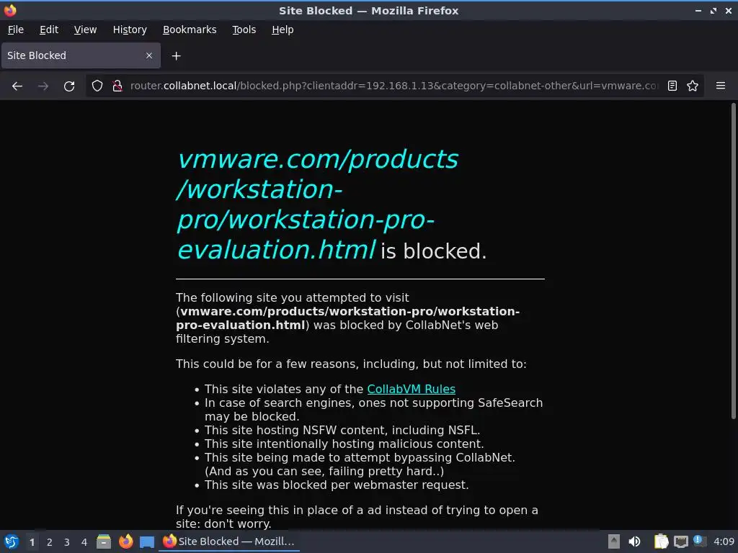
Task: Open the CollabVM Rules link
Action: (x=411, y=390)
